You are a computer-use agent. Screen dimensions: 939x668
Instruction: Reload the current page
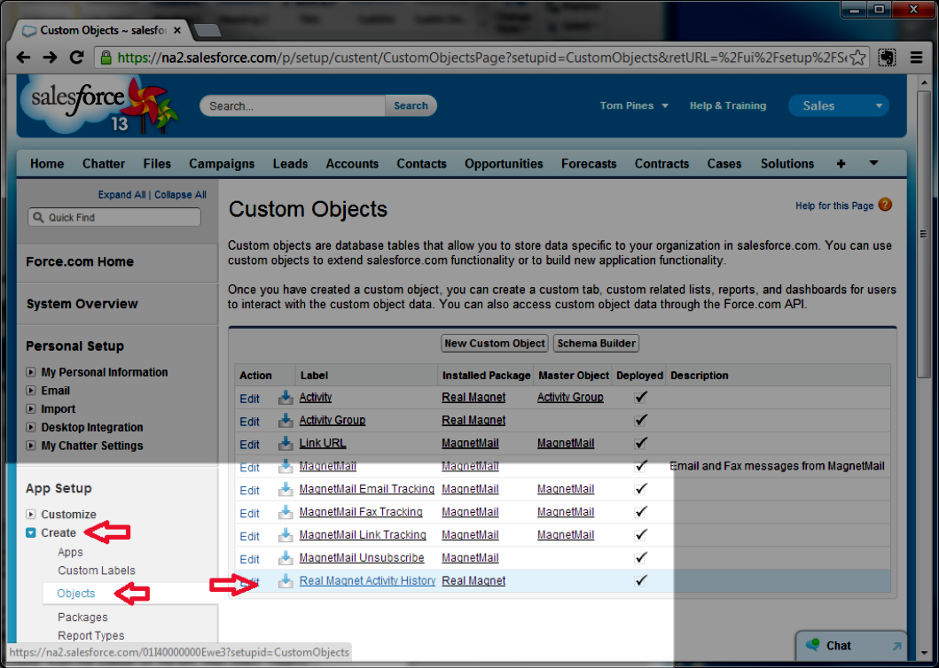coord(76,58)
